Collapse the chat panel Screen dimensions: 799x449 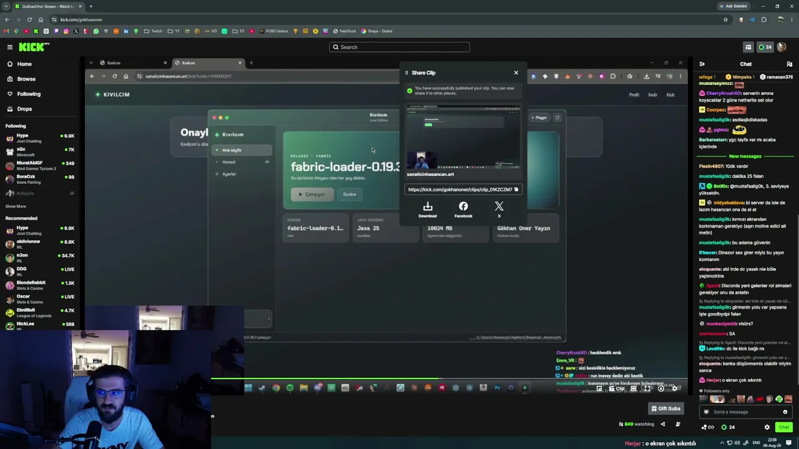(x=702, y=64)
